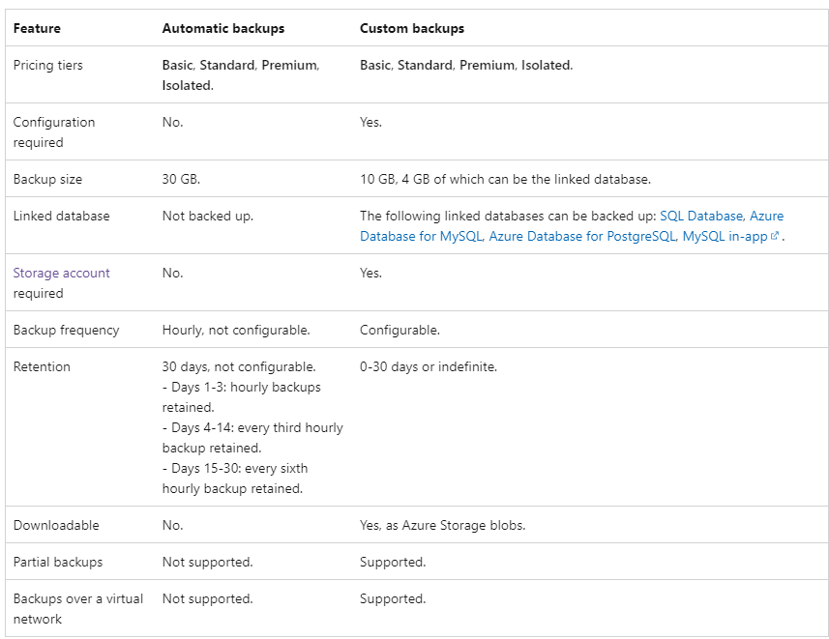Click the Feature column header
The image size is (829, 639).
point(37,28)
